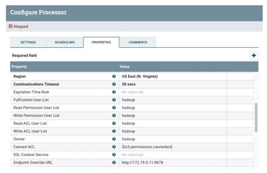267x173 pixels.
Task: Select the Region property name
Action: pyautogui.click(x=20, y=76)
